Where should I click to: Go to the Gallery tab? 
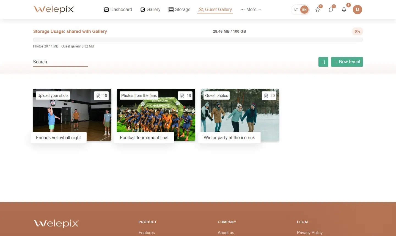pyautogui.click(x=150, y=10)
